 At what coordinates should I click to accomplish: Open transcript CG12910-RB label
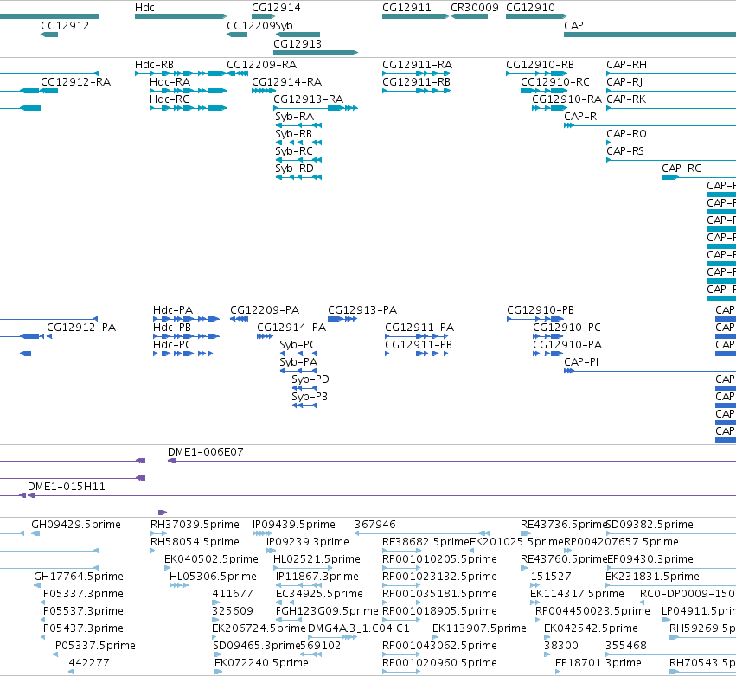(541, 65)
